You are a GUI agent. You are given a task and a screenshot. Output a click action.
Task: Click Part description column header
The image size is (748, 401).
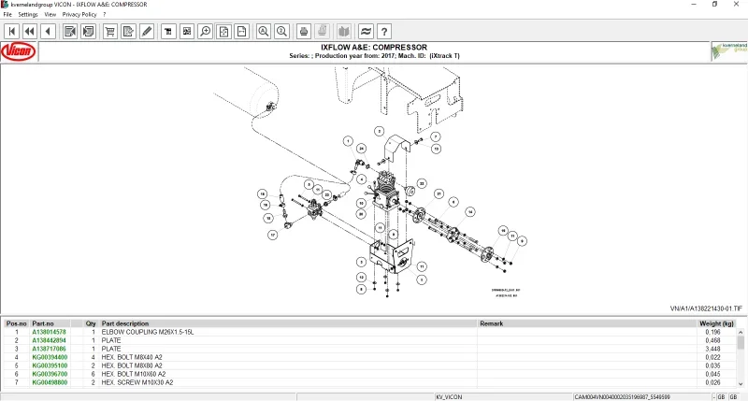[x=288, y=323]
